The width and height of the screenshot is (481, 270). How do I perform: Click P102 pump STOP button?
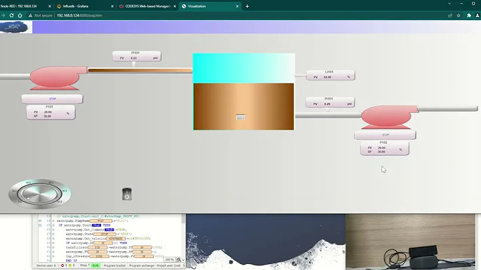click(x=385, y=135)
